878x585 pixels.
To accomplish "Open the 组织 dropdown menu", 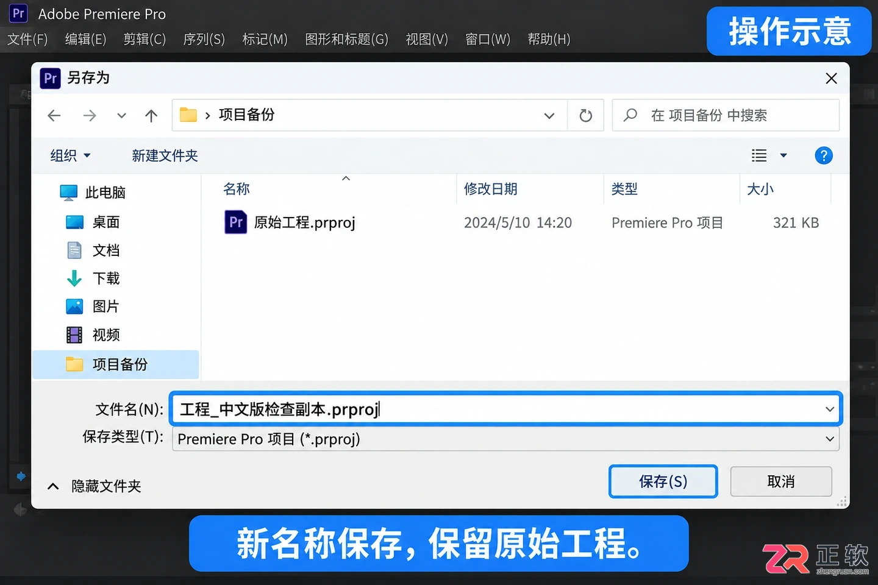I will coord(70,155).
